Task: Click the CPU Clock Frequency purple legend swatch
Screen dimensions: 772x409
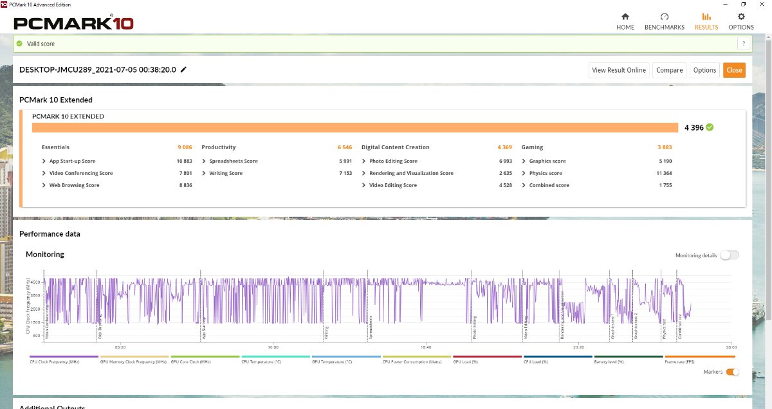Action: click(64, 357)
